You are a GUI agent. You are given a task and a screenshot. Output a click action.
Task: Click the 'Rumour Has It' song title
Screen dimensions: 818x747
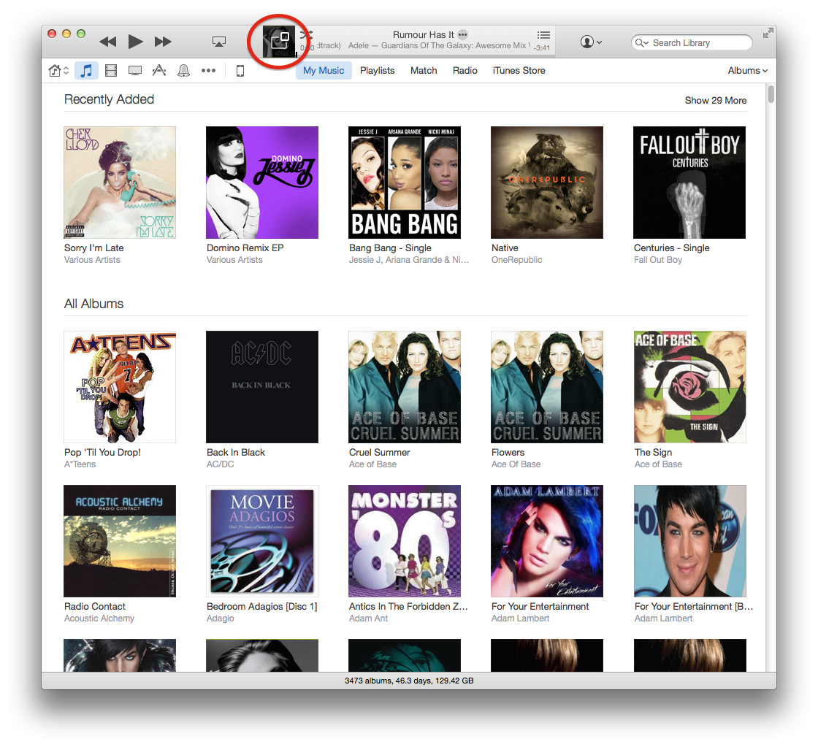tap(423, 34)
